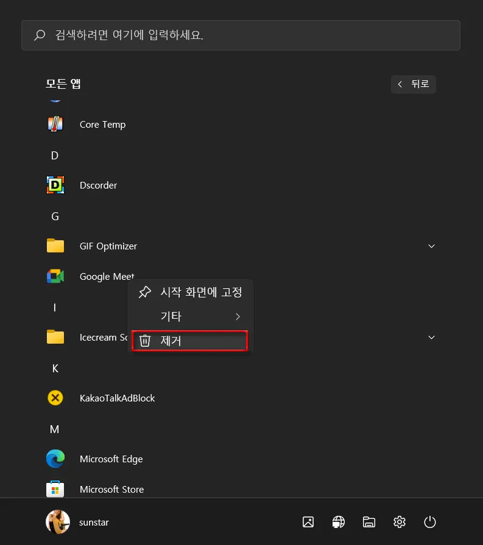This screenshot has height=545, width=483.
Task: Open the Microsoft Store icon
Action: [55, 489]
